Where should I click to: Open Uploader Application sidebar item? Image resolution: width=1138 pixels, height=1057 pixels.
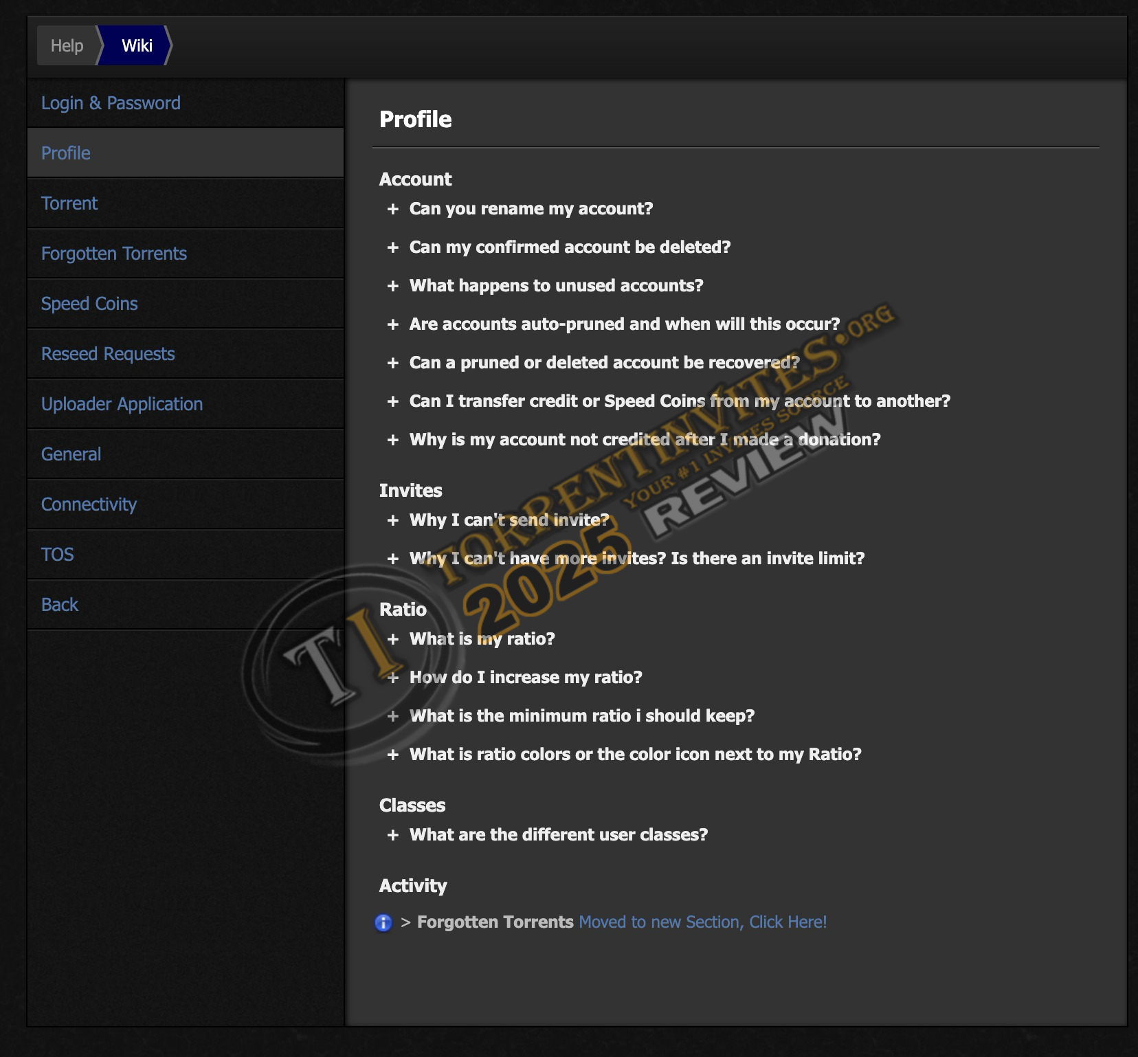pos(122,404)
